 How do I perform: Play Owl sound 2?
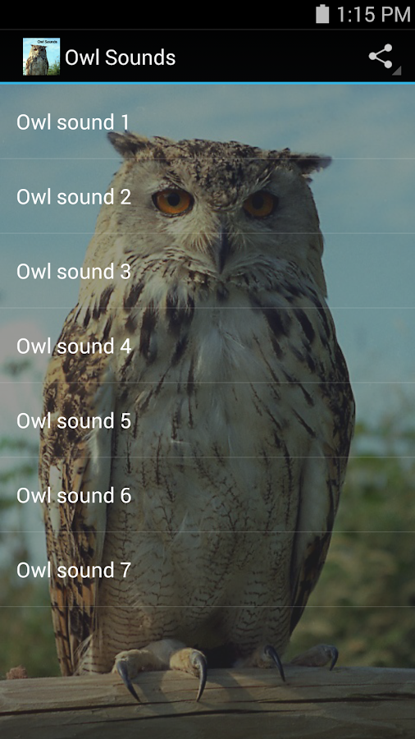tap(207, 196)
